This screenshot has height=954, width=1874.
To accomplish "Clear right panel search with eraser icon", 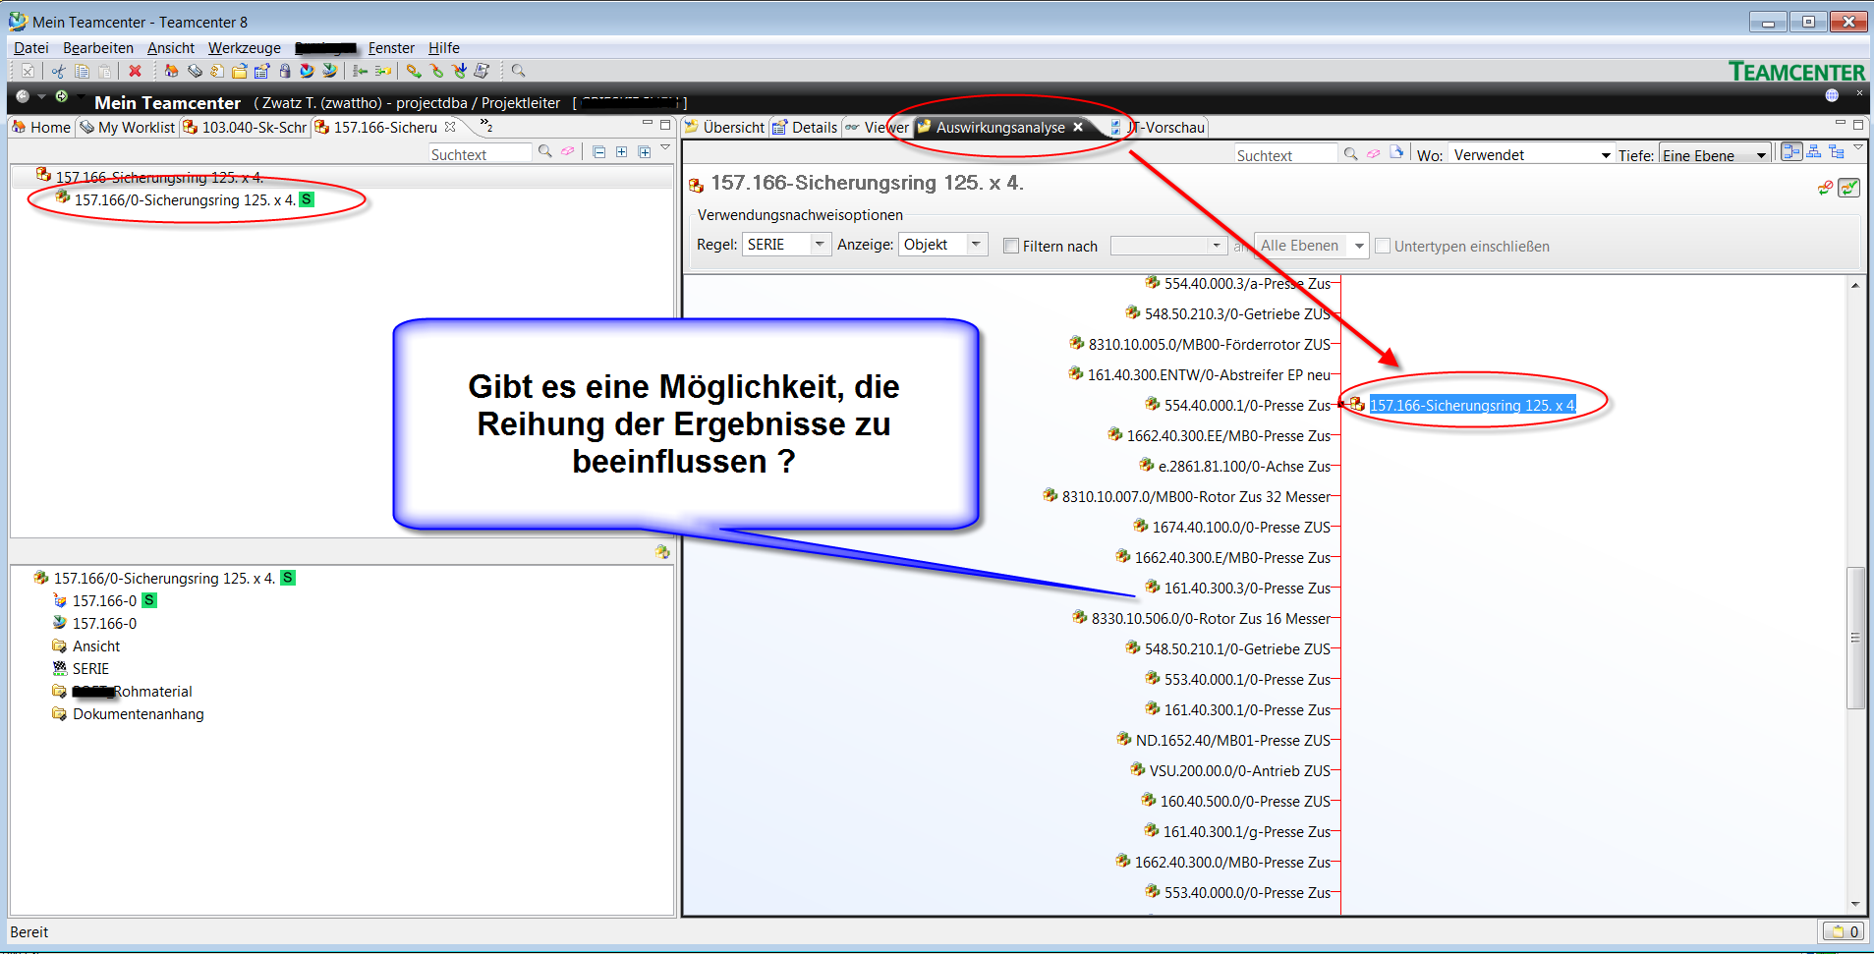I will coord(1373,154).
